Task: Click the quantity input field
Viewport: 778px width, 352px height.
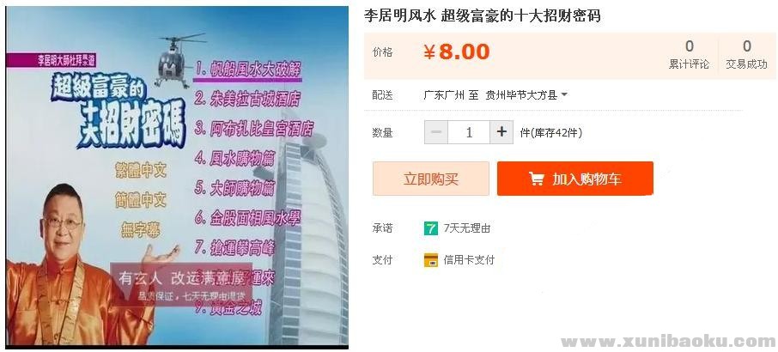Action: 469,132
